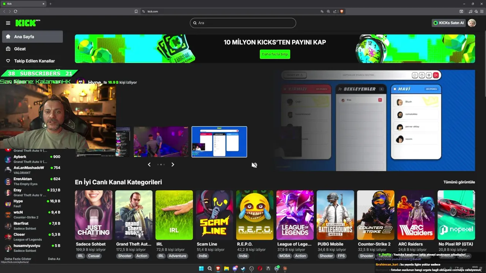Open Hype channel row in sidebar

(x=33, y=204)
